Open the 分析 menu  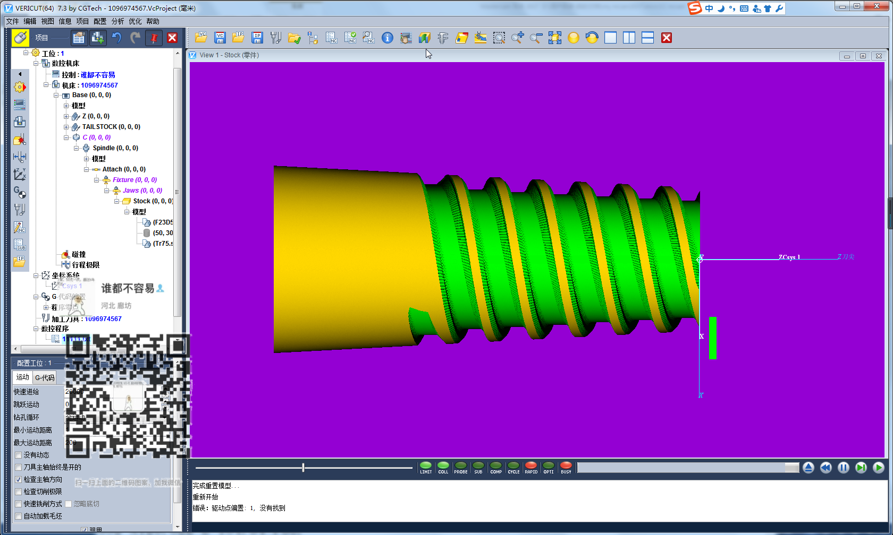(117, 21)
